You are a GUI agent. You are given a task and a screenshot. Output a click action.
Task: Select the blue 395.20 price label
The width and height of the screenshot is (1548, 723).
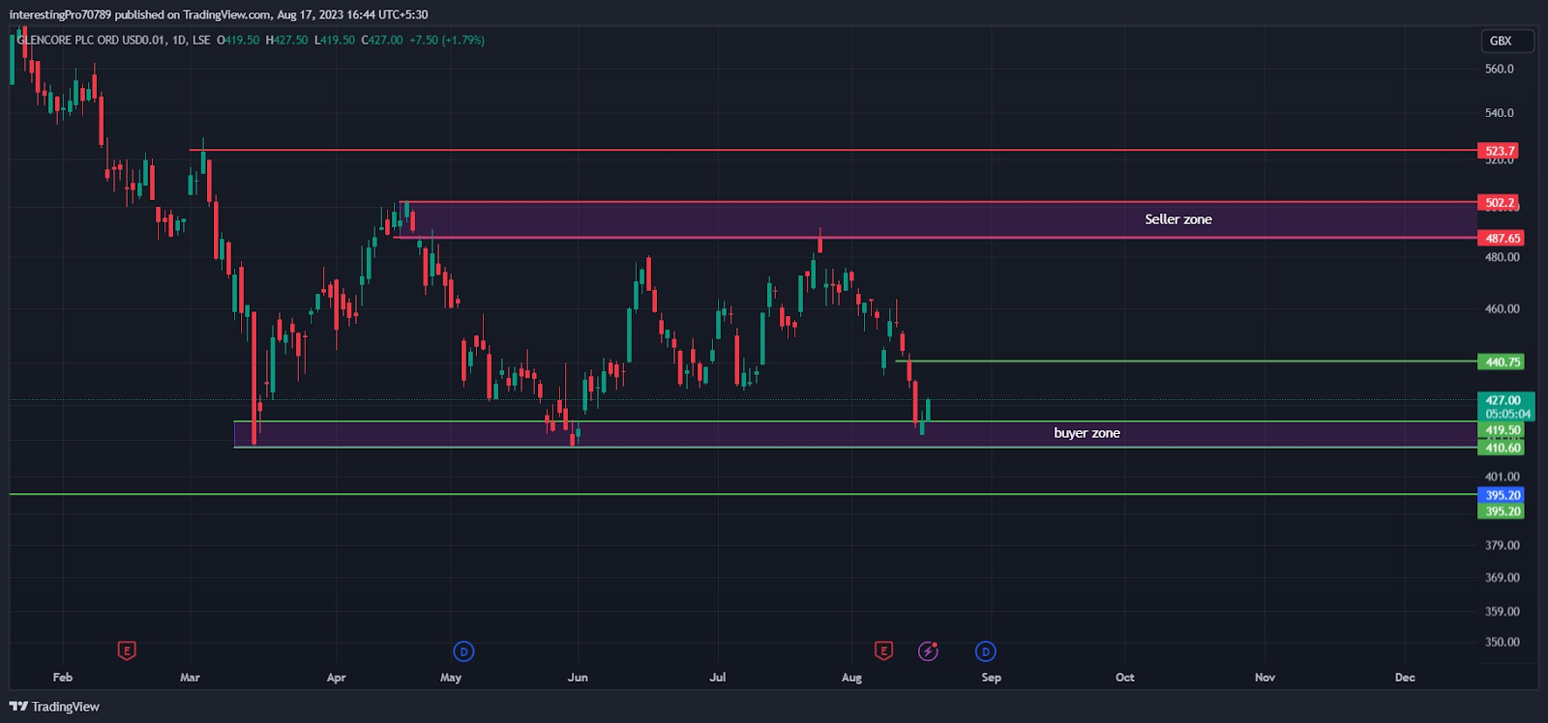(1501, 495)
